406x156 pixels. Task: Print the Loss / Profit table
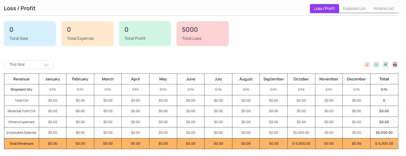coord(395,65)
